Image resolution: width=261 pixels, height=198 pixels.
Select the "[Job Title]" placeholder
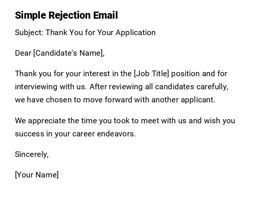click(151, 74)
